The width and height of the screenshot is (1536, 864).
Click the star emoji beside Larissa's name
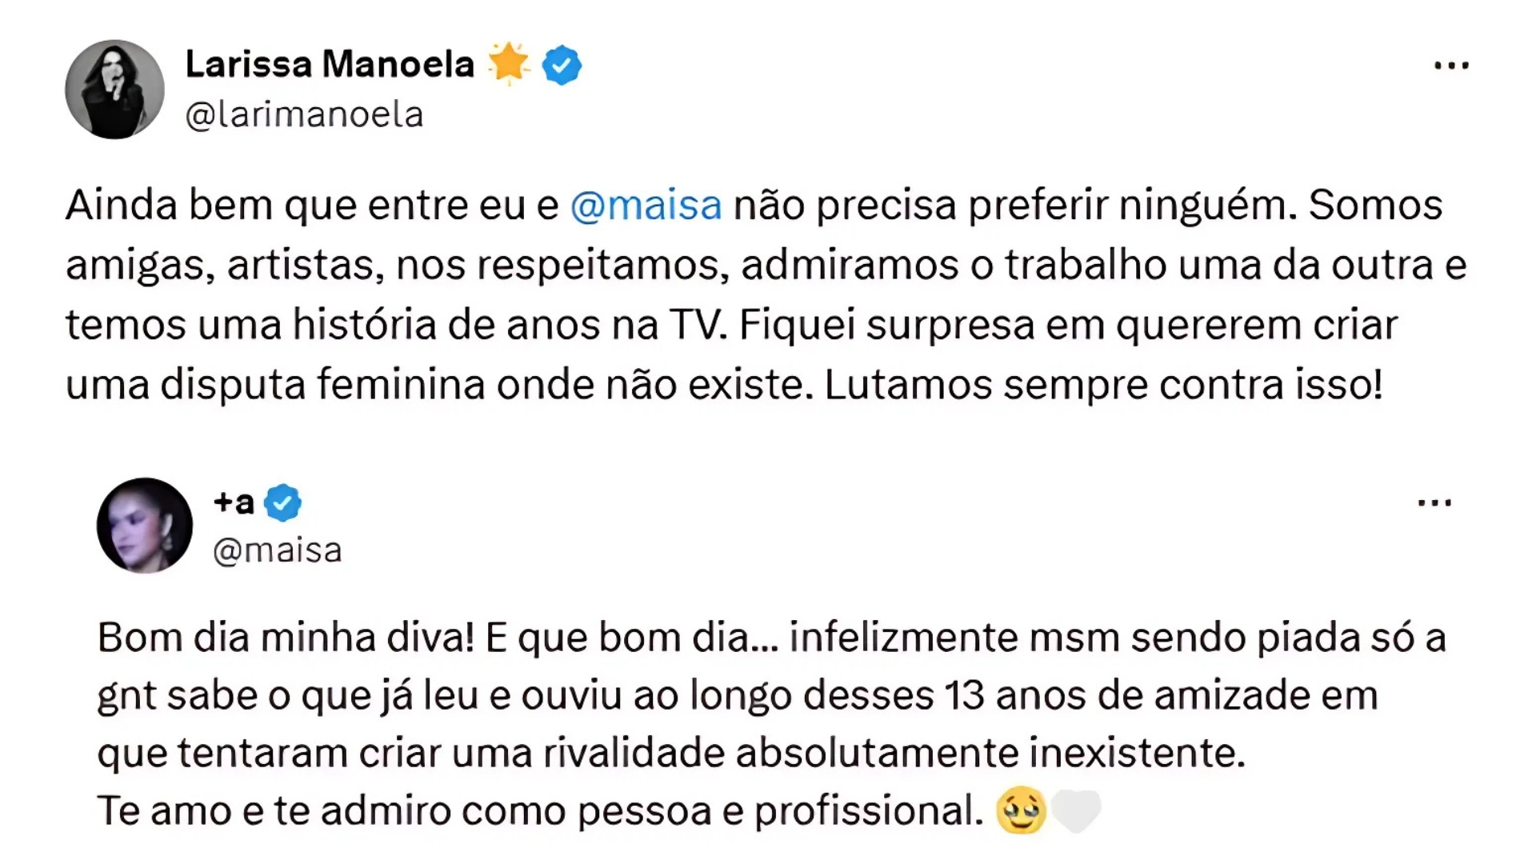click(508, 63)
